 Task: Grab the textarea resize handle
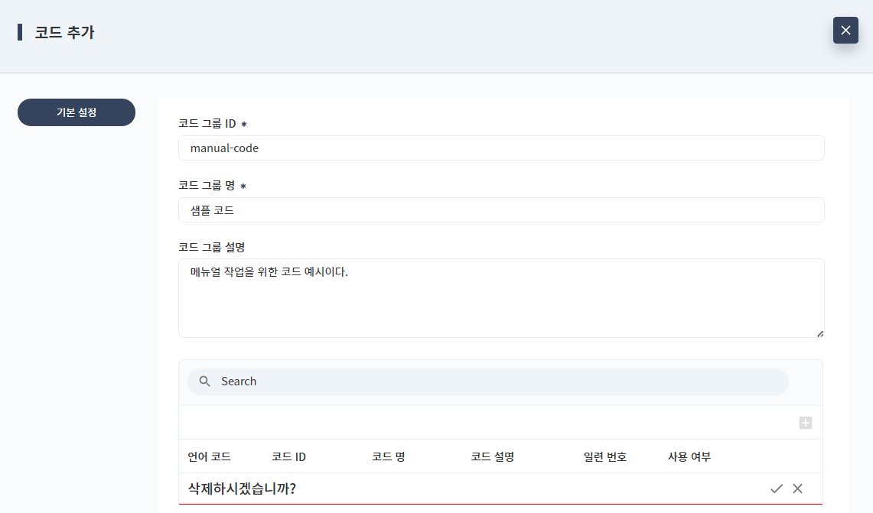[819, 333]
